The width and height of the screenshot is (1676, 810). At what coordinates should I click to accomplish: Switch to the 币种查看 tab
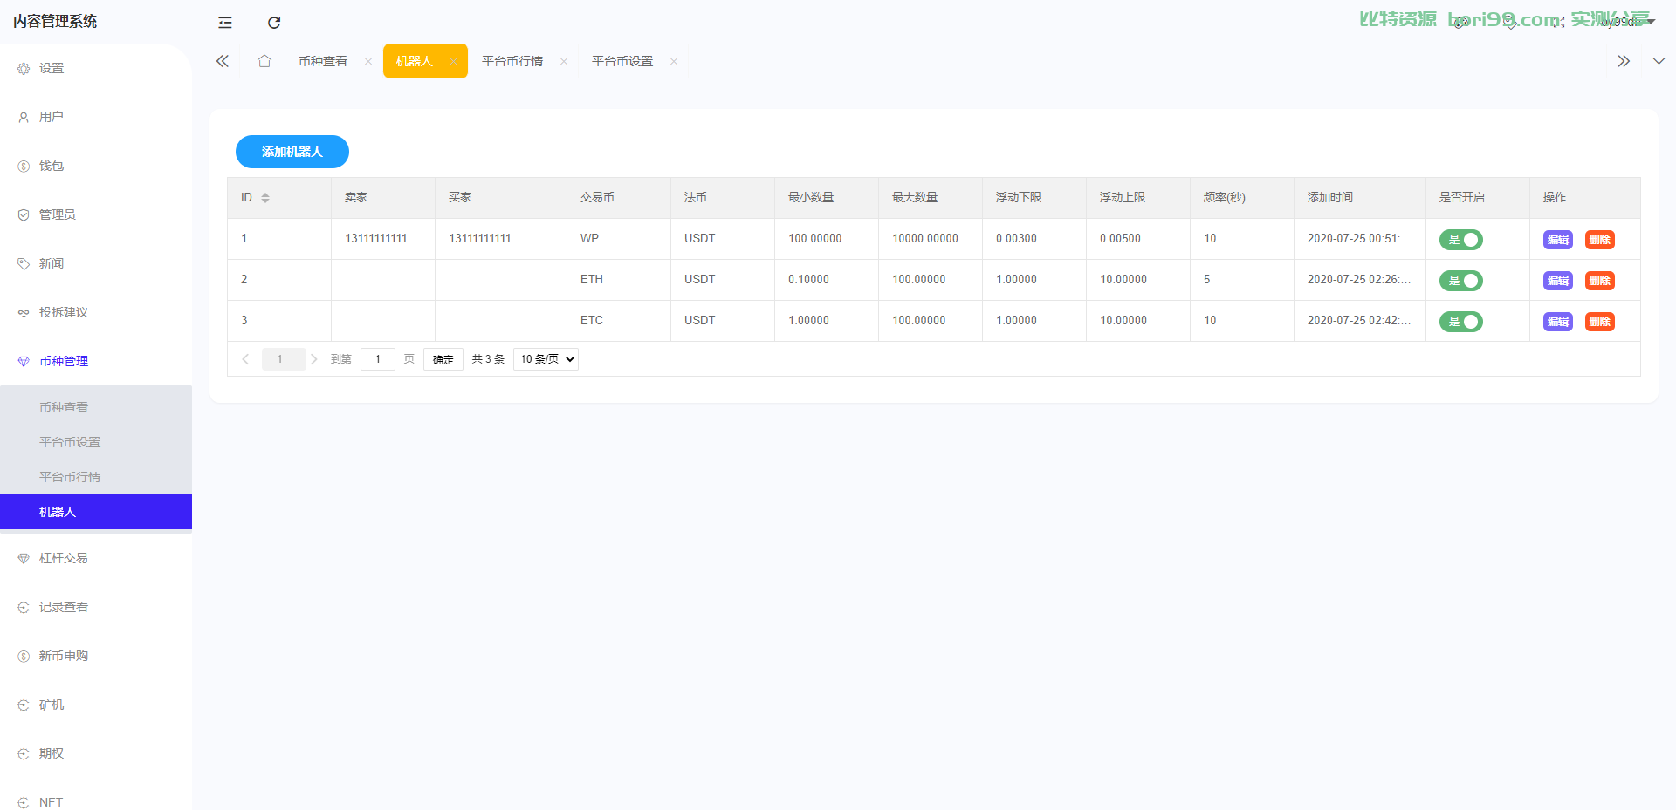pyautogui.click(x=323, y=61)
